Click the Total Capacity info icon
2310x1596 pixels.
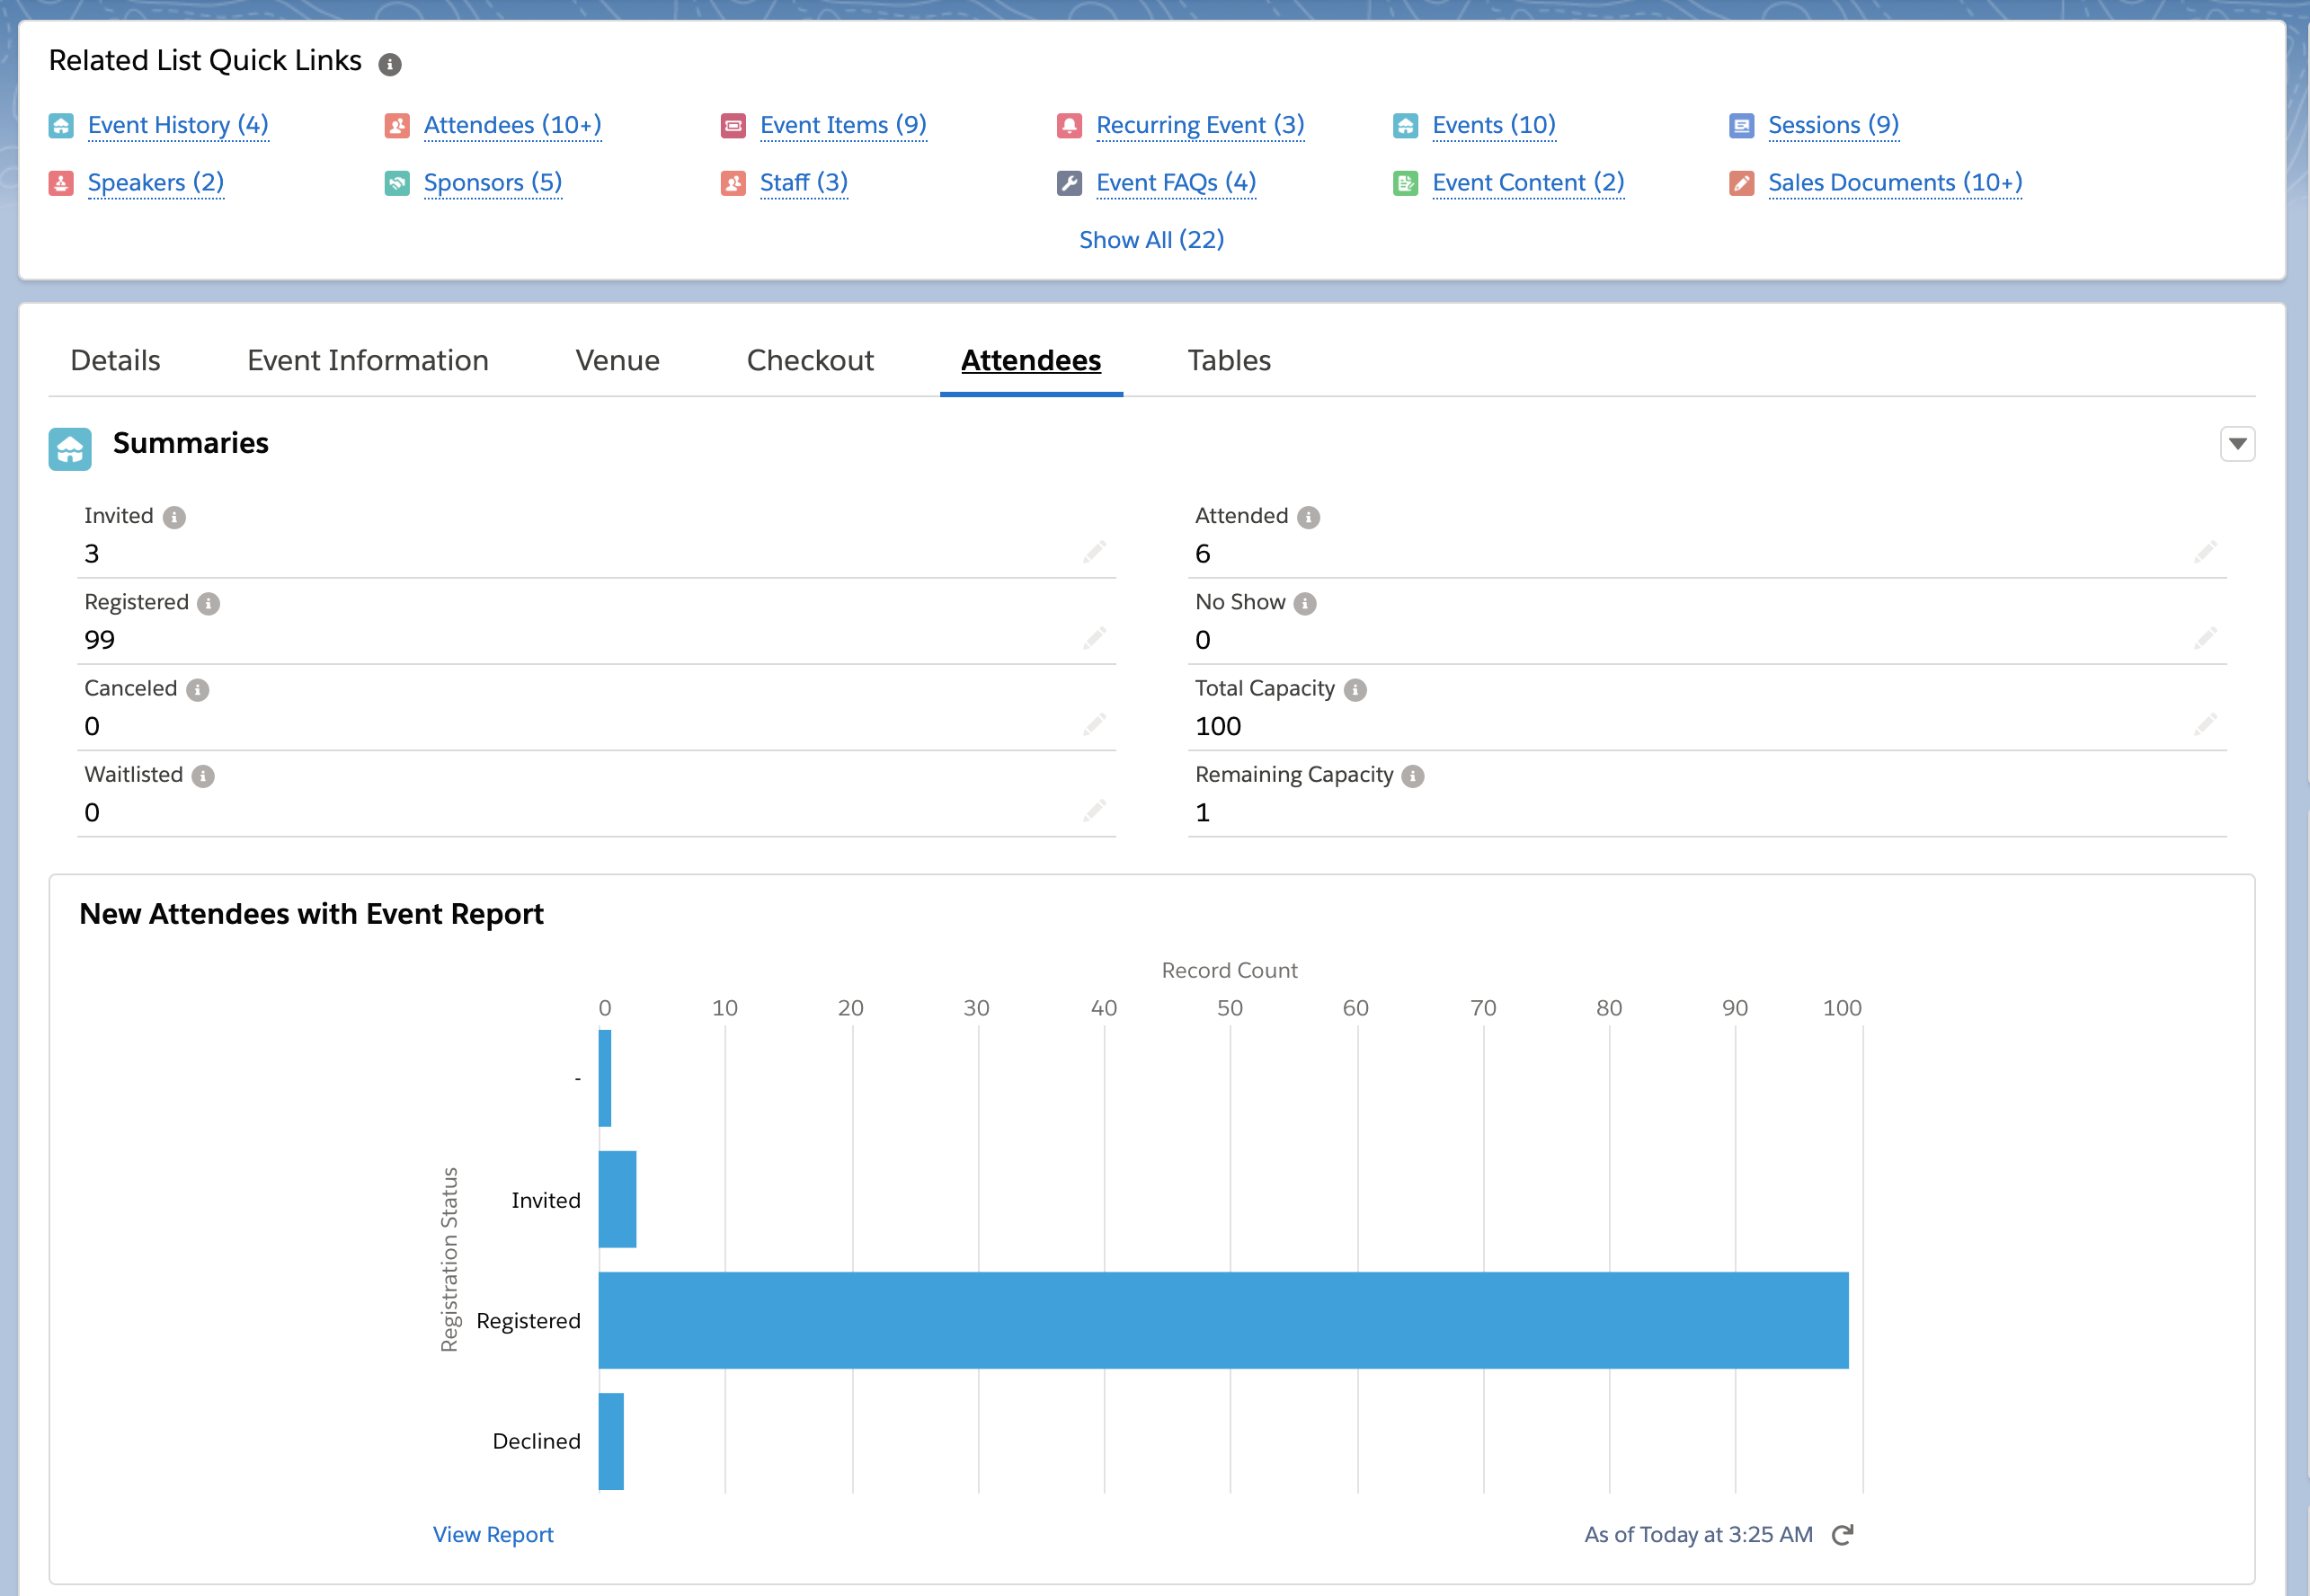1355,690
